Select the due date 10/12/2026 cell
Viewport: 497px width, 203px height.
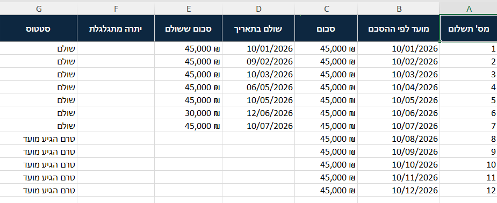pos(399,190)
